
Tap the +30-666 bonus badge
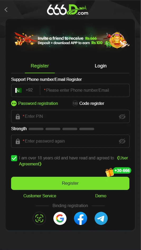(122, 170)
